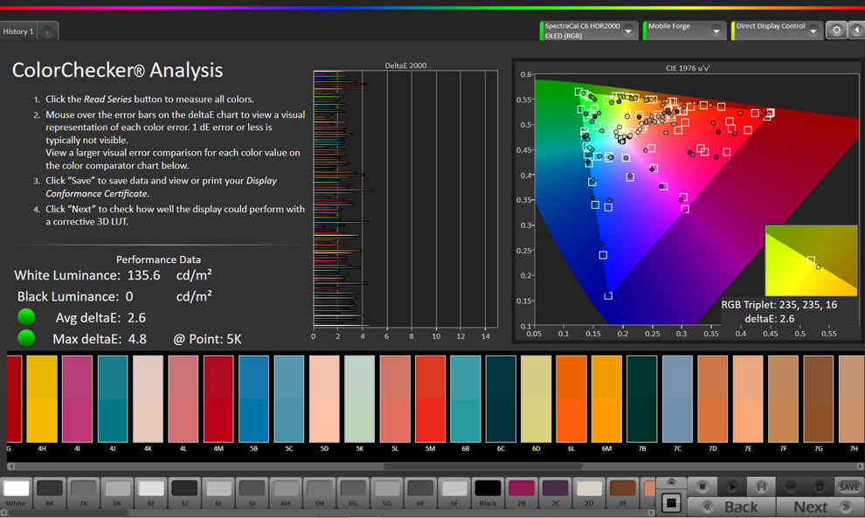Select the 5B blue color swatch

click(253, 399)
